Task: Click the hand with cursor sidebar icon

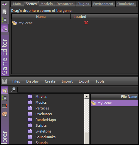Action: click(4, 114)
